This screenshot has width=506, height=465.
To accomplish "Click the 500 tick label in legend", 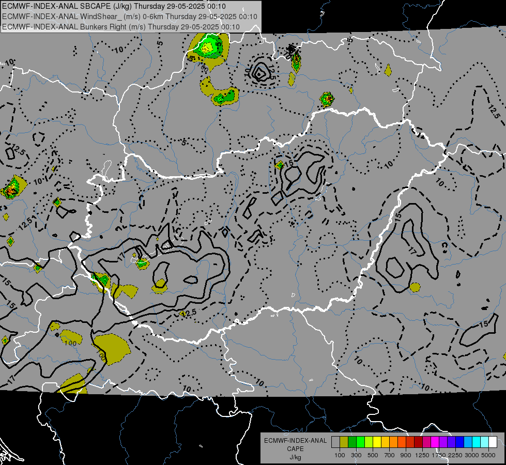I will click(373, 455).
